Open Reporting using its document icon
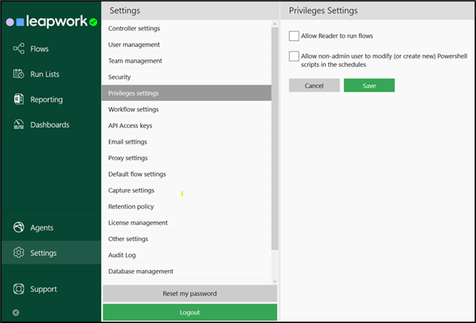 click(19, 99)
